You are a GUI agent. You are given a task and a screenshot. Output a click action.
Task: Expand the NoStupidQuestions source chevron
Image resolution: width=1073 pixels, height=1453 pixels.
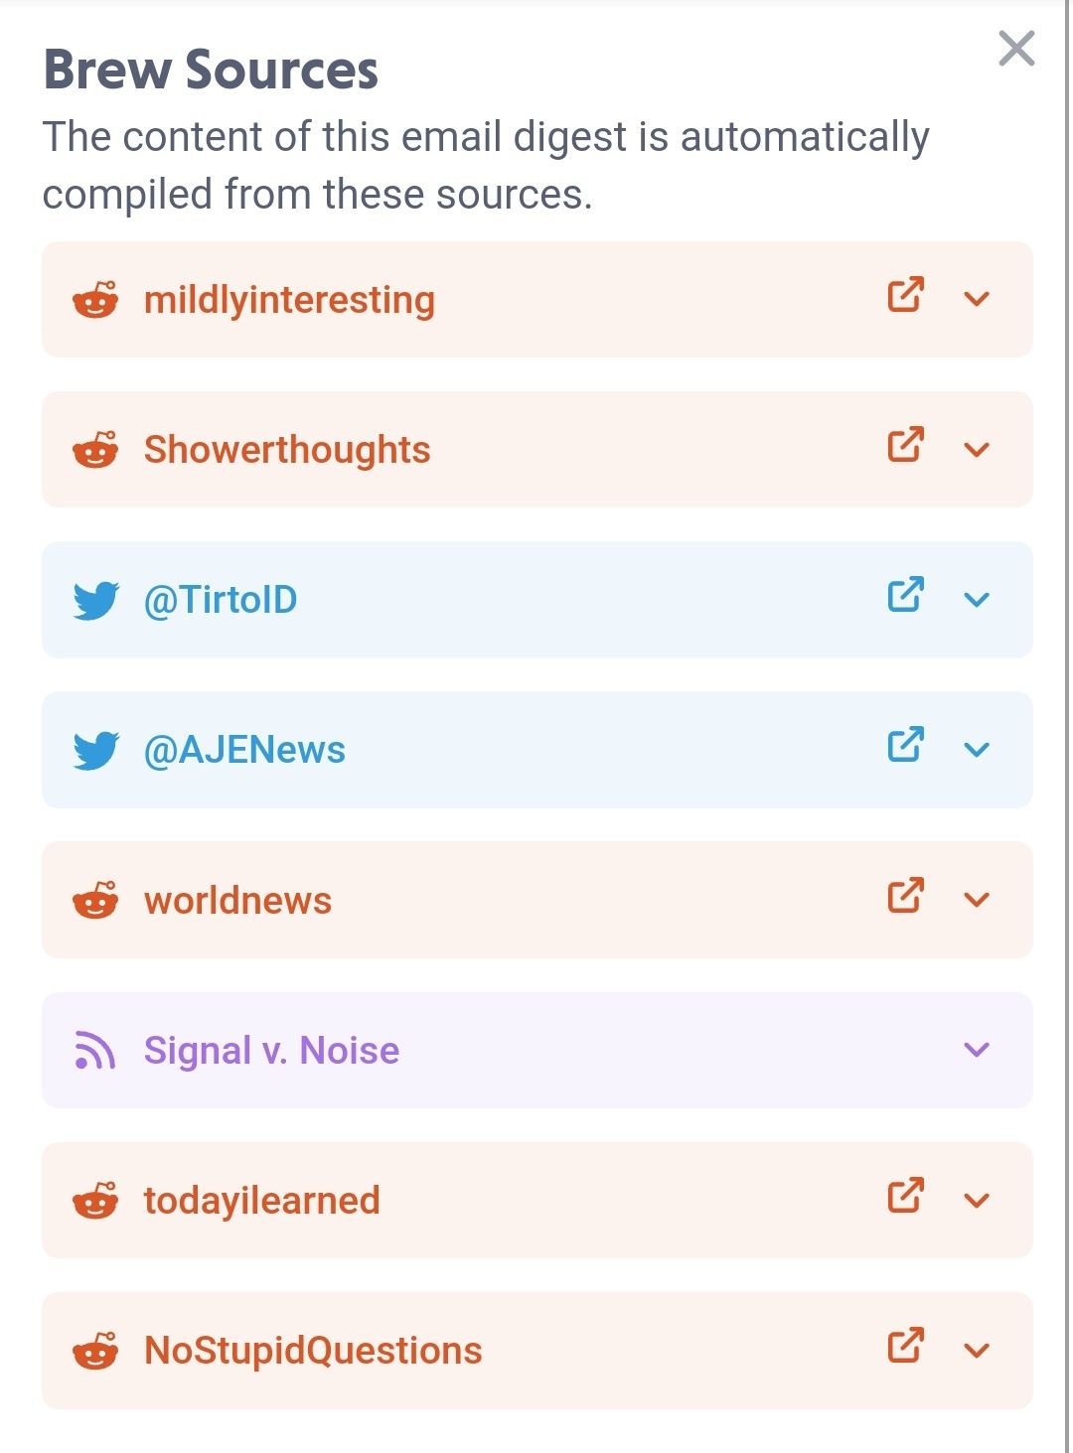(x=977, y=1350)
